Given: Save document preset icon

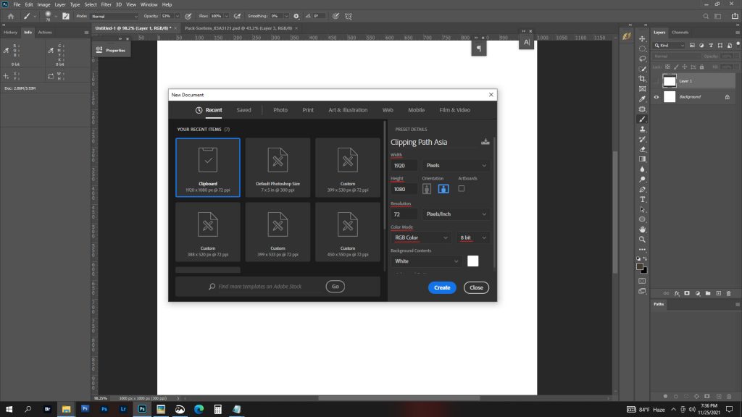Looking at the screenshot, I should coord(485,142).
